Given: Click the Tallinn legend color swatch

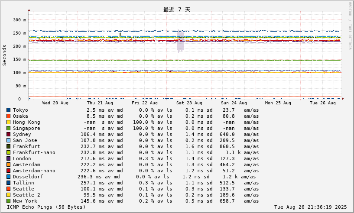Looking at the screenshot, I should tap(8, 183).
